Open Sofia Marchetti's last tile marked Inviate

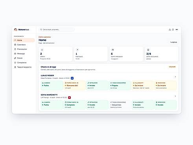point(165,105)
